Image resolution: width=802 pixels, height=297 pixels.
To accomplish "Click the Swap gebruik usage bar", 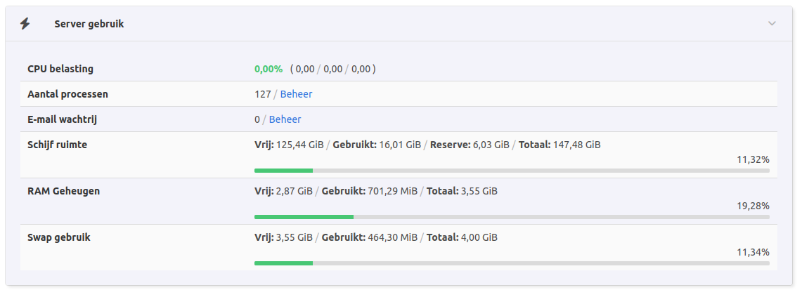I will point(511,263).
